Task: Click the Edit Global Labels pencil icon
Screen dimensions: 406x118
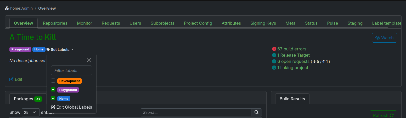Action: click(x=53, y=107)
